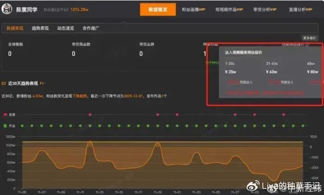Click the 1074.28w follower count
Viewport: 324px width, 195px height.
click(x=79, y=9)
